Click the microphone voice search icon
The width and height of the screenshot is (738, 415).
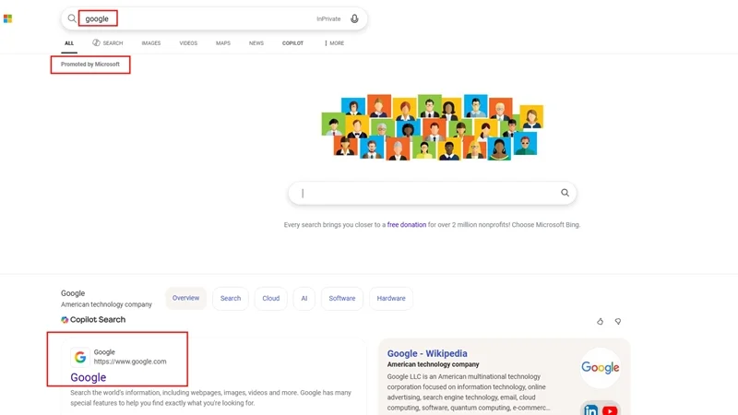(354, 18)
